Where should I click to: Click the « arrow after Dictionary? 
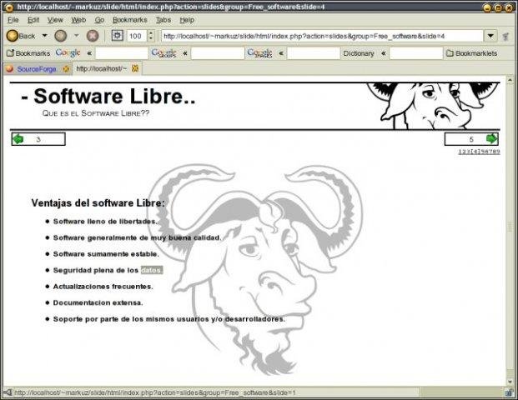pyautogui.click(x=383, y=53)
